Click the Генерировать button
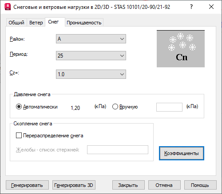The width and height of the screenshot is (222, 194). [x=27, y=185]
